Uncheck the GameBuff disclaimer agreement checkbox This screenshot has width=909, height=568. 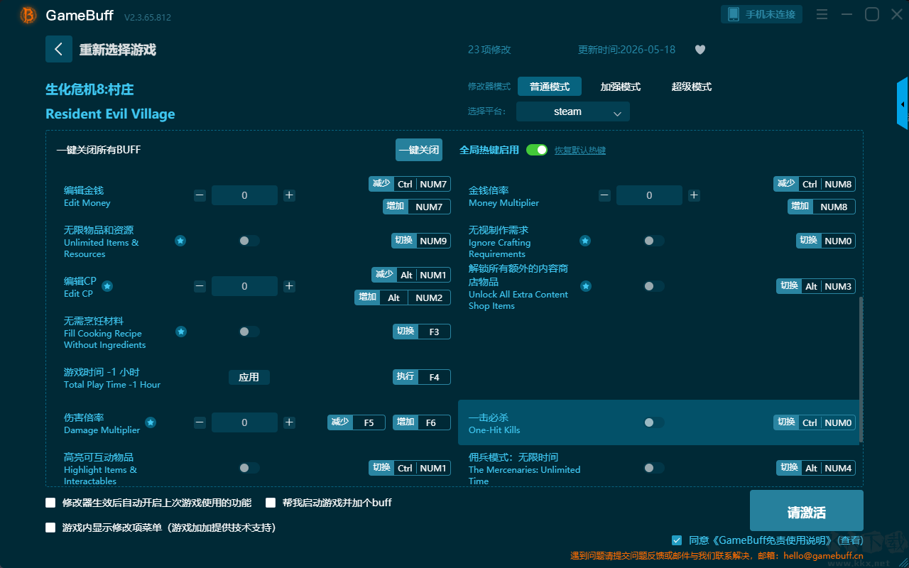pos(677,540)
